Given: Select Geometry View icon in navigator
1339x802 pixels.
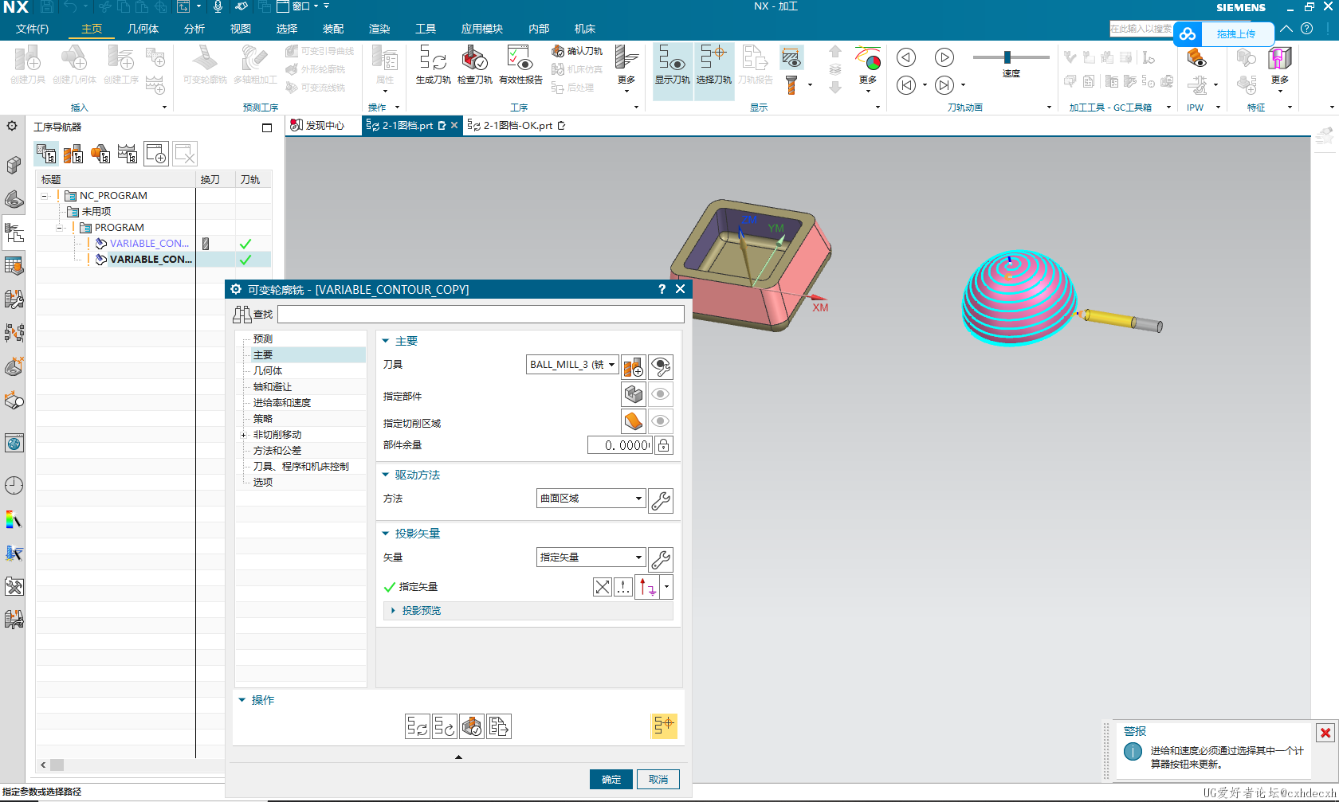Looking at the screenshot, I should pos(100,154).
